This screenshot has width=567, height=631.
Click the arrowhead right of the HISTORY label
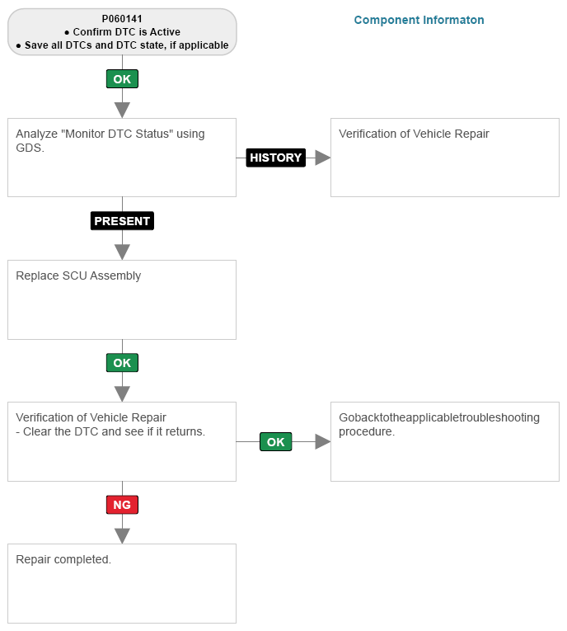(x=322, y=158)
